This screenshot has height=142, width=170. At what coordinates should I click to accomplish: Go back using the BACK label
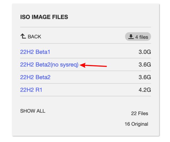(34, 37)
